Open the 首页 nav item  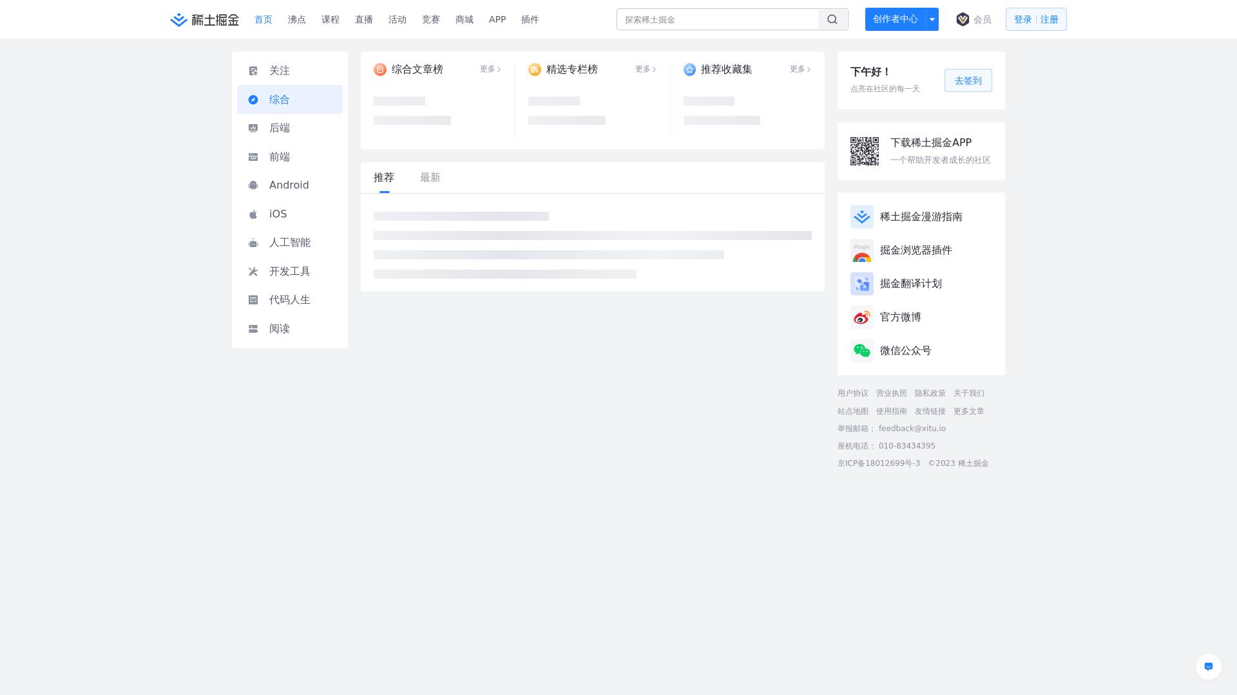point(264,19)
